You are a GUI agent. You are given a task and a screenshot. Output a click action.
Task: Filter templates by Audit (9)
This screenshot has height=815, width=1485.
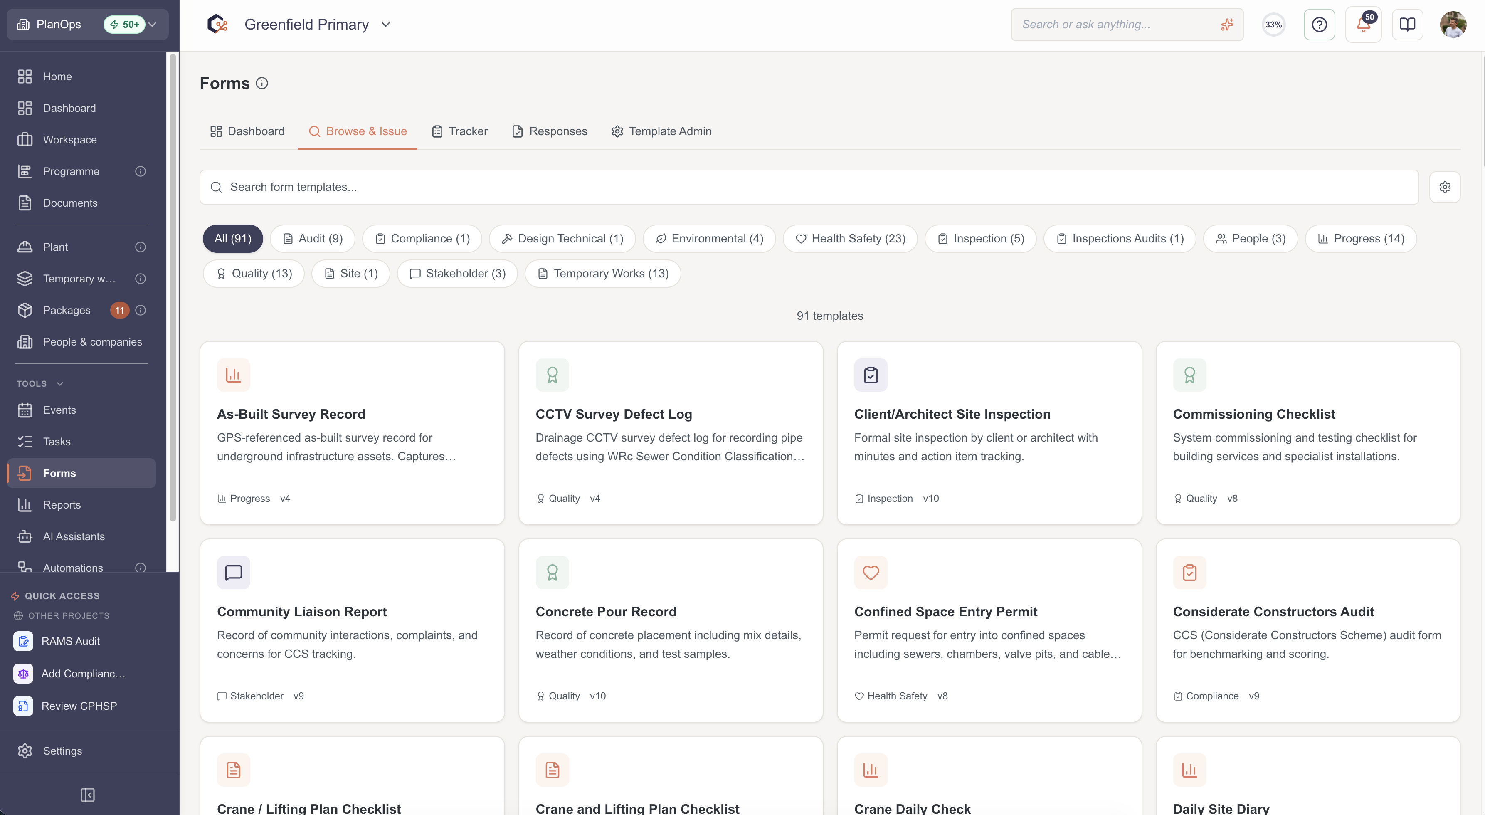pos(313,238)
